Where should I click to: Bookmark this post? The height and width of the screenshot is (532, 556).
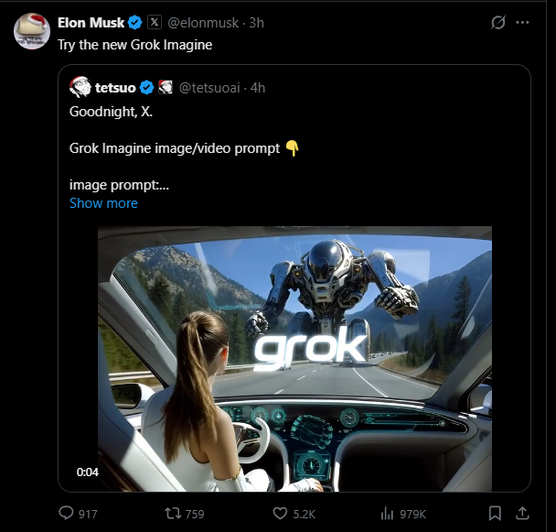click(x=495, y=513)
